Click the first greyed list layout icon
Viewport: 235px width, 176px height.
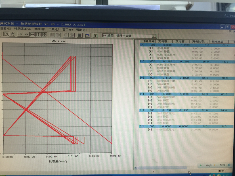(52, 35)
